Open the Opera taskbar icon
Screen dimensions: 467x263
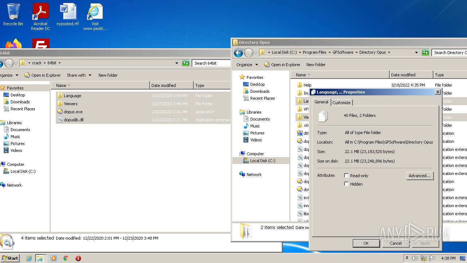pyautogui.click(x=78, y=258)
